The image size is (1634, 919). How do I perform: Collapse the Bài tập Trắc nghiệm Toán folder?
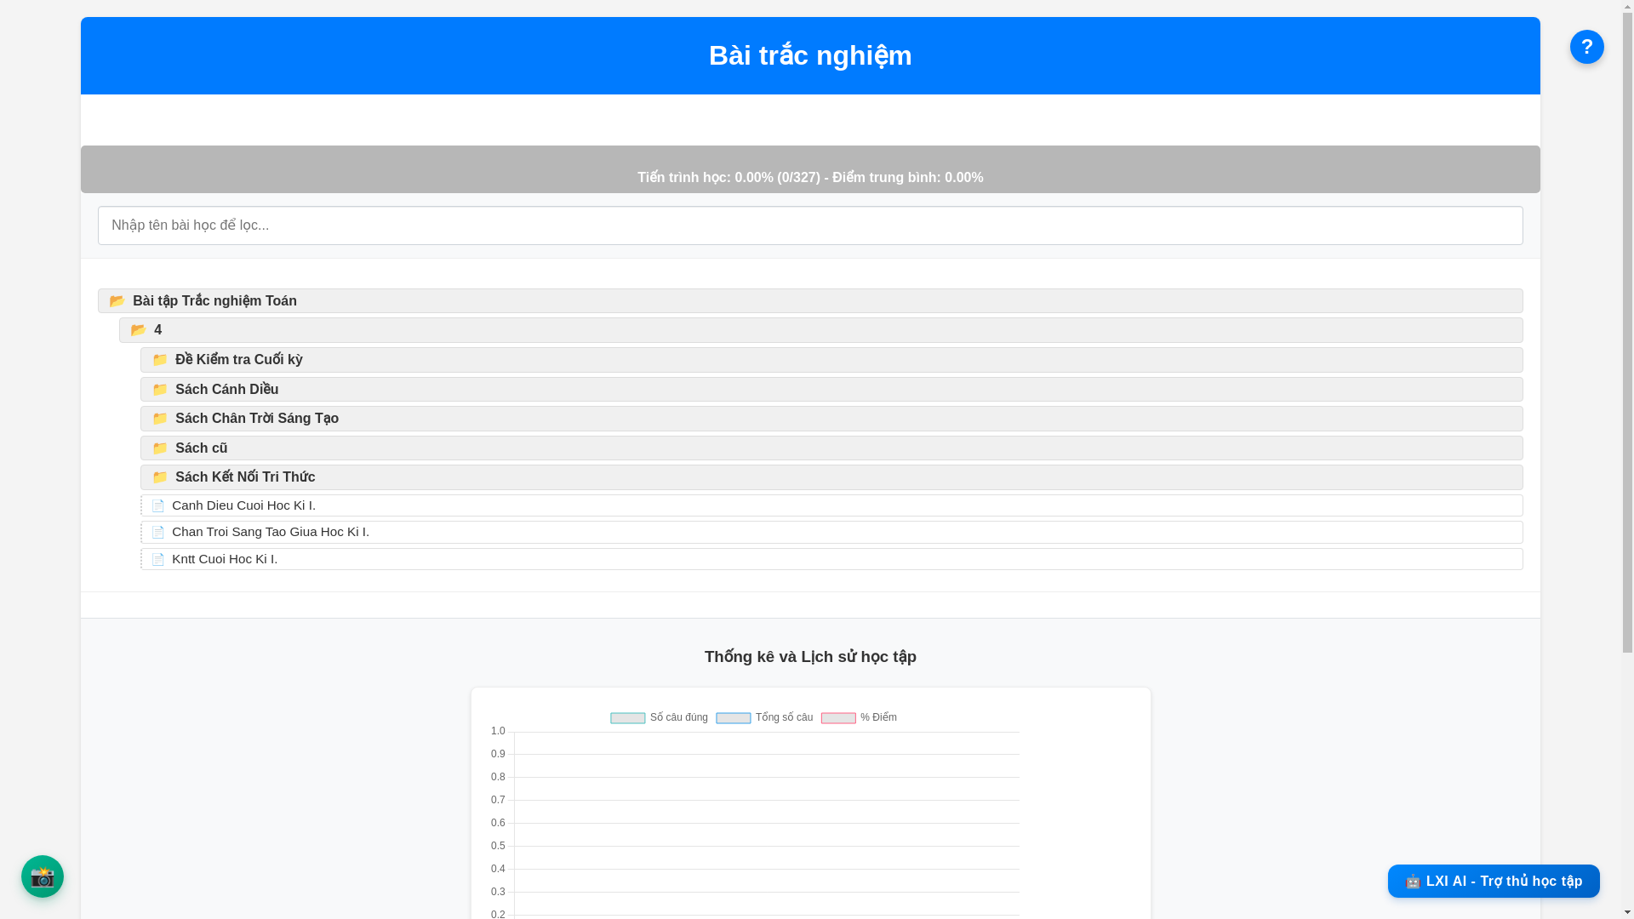pyautogui.click(x=810, y=300)
